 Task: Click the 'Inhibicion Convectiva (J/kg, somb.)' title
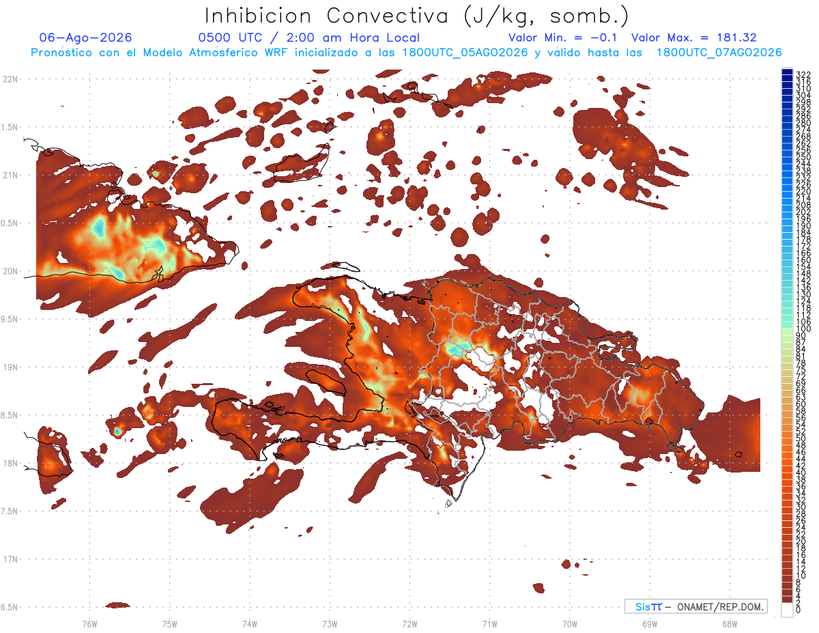click(x=417, y=16)
